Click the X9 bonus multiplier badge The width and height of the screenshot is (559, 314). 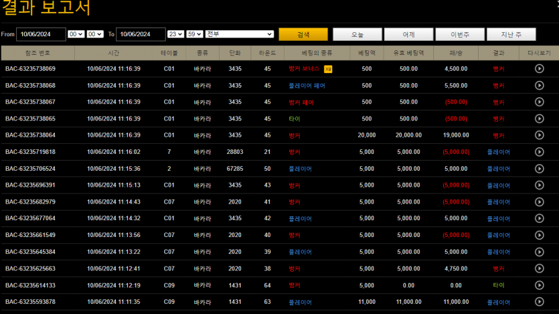(328, 69)
